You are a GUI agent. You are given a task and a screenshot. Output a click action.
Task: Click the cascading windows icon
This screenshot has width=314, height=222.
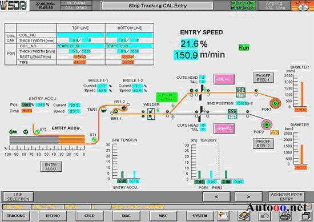[305, 216]
